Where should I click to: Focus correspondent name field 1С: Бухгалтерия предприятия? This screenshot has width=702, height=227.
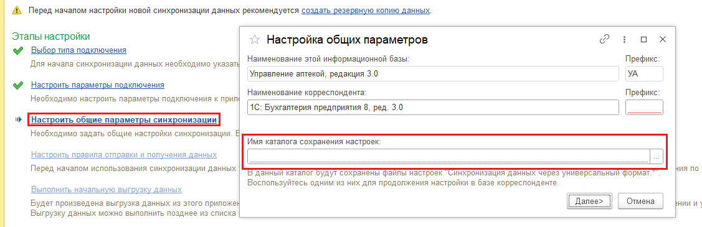tap(433, 107)
